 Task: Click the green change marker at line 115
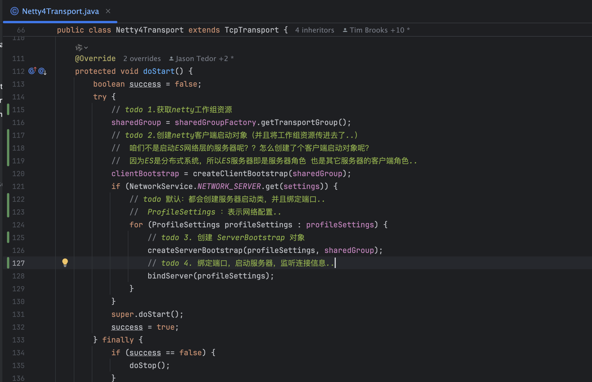tap(8, 110)
